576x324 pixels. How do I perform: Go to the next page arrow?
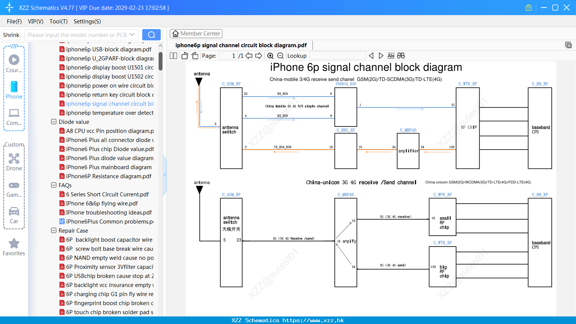tap(259, 56)
